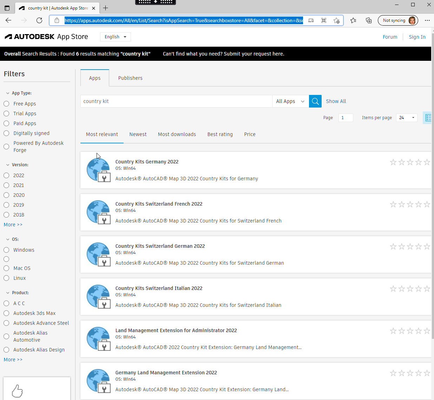
Task: Filter by Autodesk Advance Steel product
Action: [6, 323]
